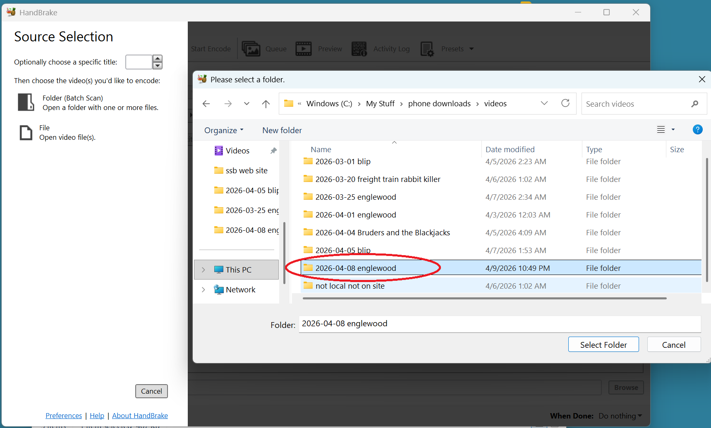Open the Preferences link

click(x=64, y=416)
